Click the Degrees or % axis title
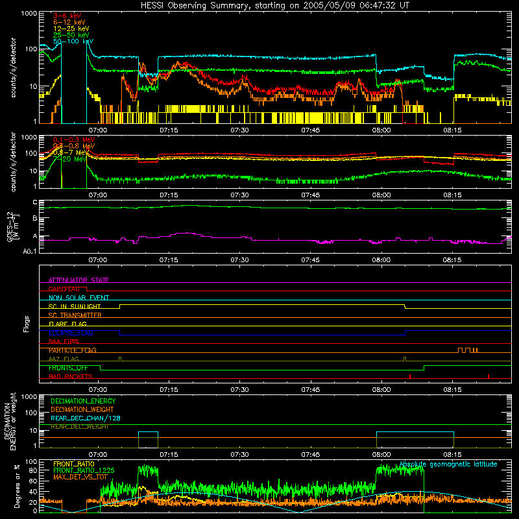The height and width of the screenshot is (519, 519). 17,486
